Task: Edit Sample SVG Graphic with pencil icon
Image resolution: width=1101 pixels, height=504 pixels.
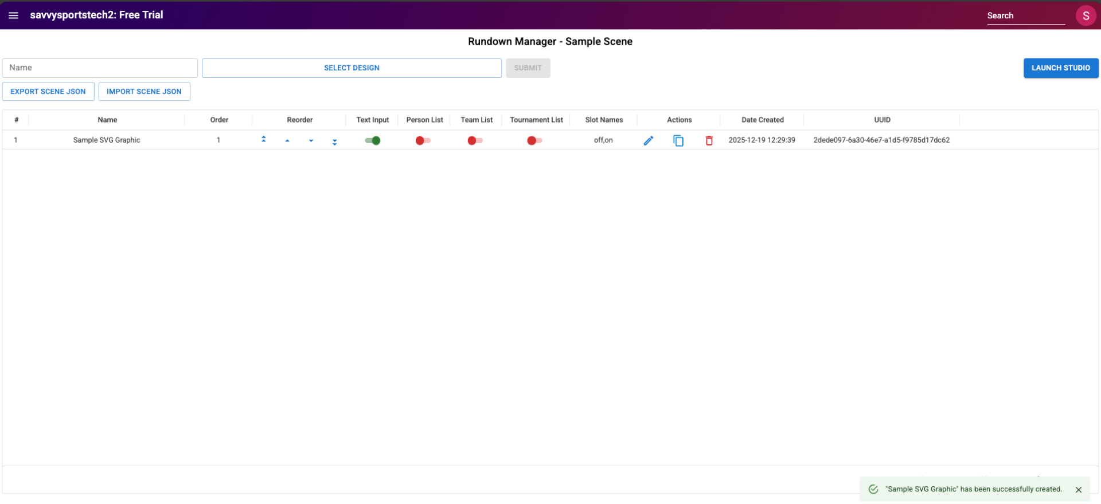Action: click(649, 140)
